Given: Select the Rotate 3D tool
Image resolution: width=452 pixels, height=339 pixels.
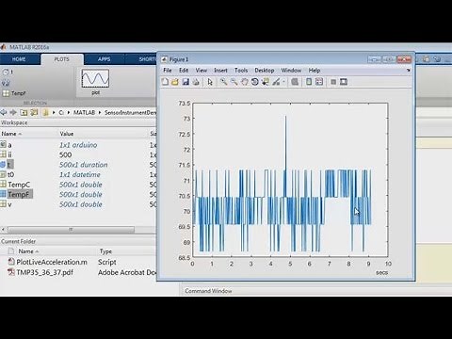Looking at the screenshot, I should click(x=255, y=82).
